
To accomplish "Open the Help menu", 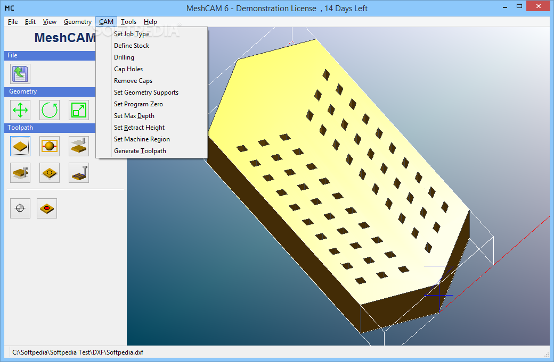I will (150, 22).
